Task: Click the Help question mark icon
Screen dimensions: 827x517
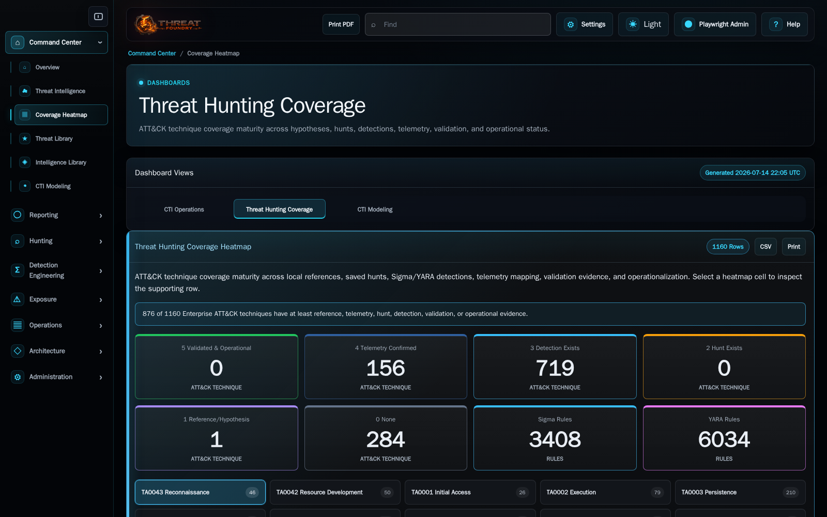Action: point(776,24)
